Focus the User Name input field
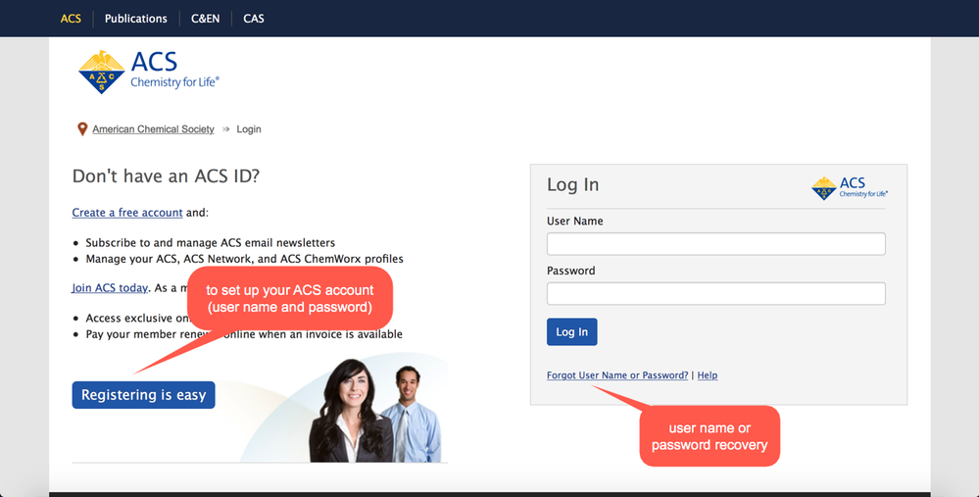Viewport: 979px width, 497px height. click(715, 244)
